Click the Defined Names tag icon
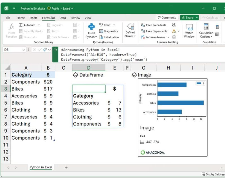Image resolution: width=225 pixels, height=178 pixels. (130, 26)
